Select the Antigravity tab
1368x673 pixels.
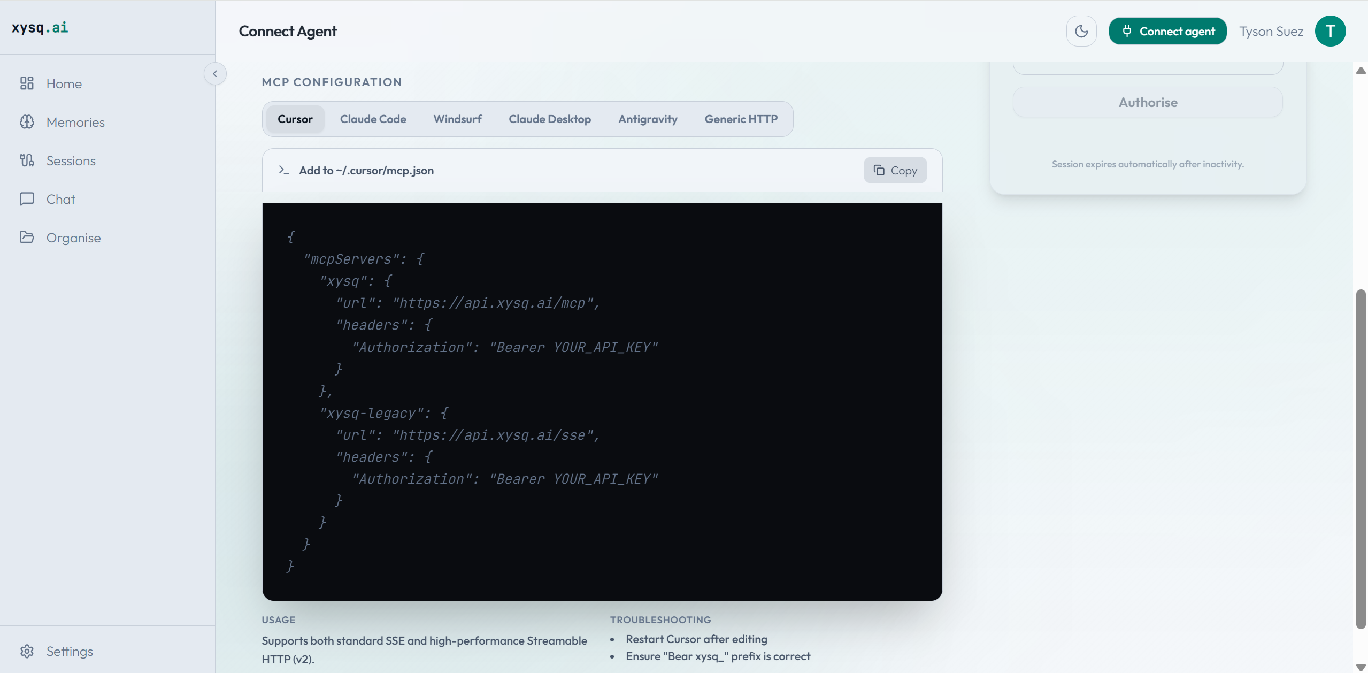pos(648,119)
